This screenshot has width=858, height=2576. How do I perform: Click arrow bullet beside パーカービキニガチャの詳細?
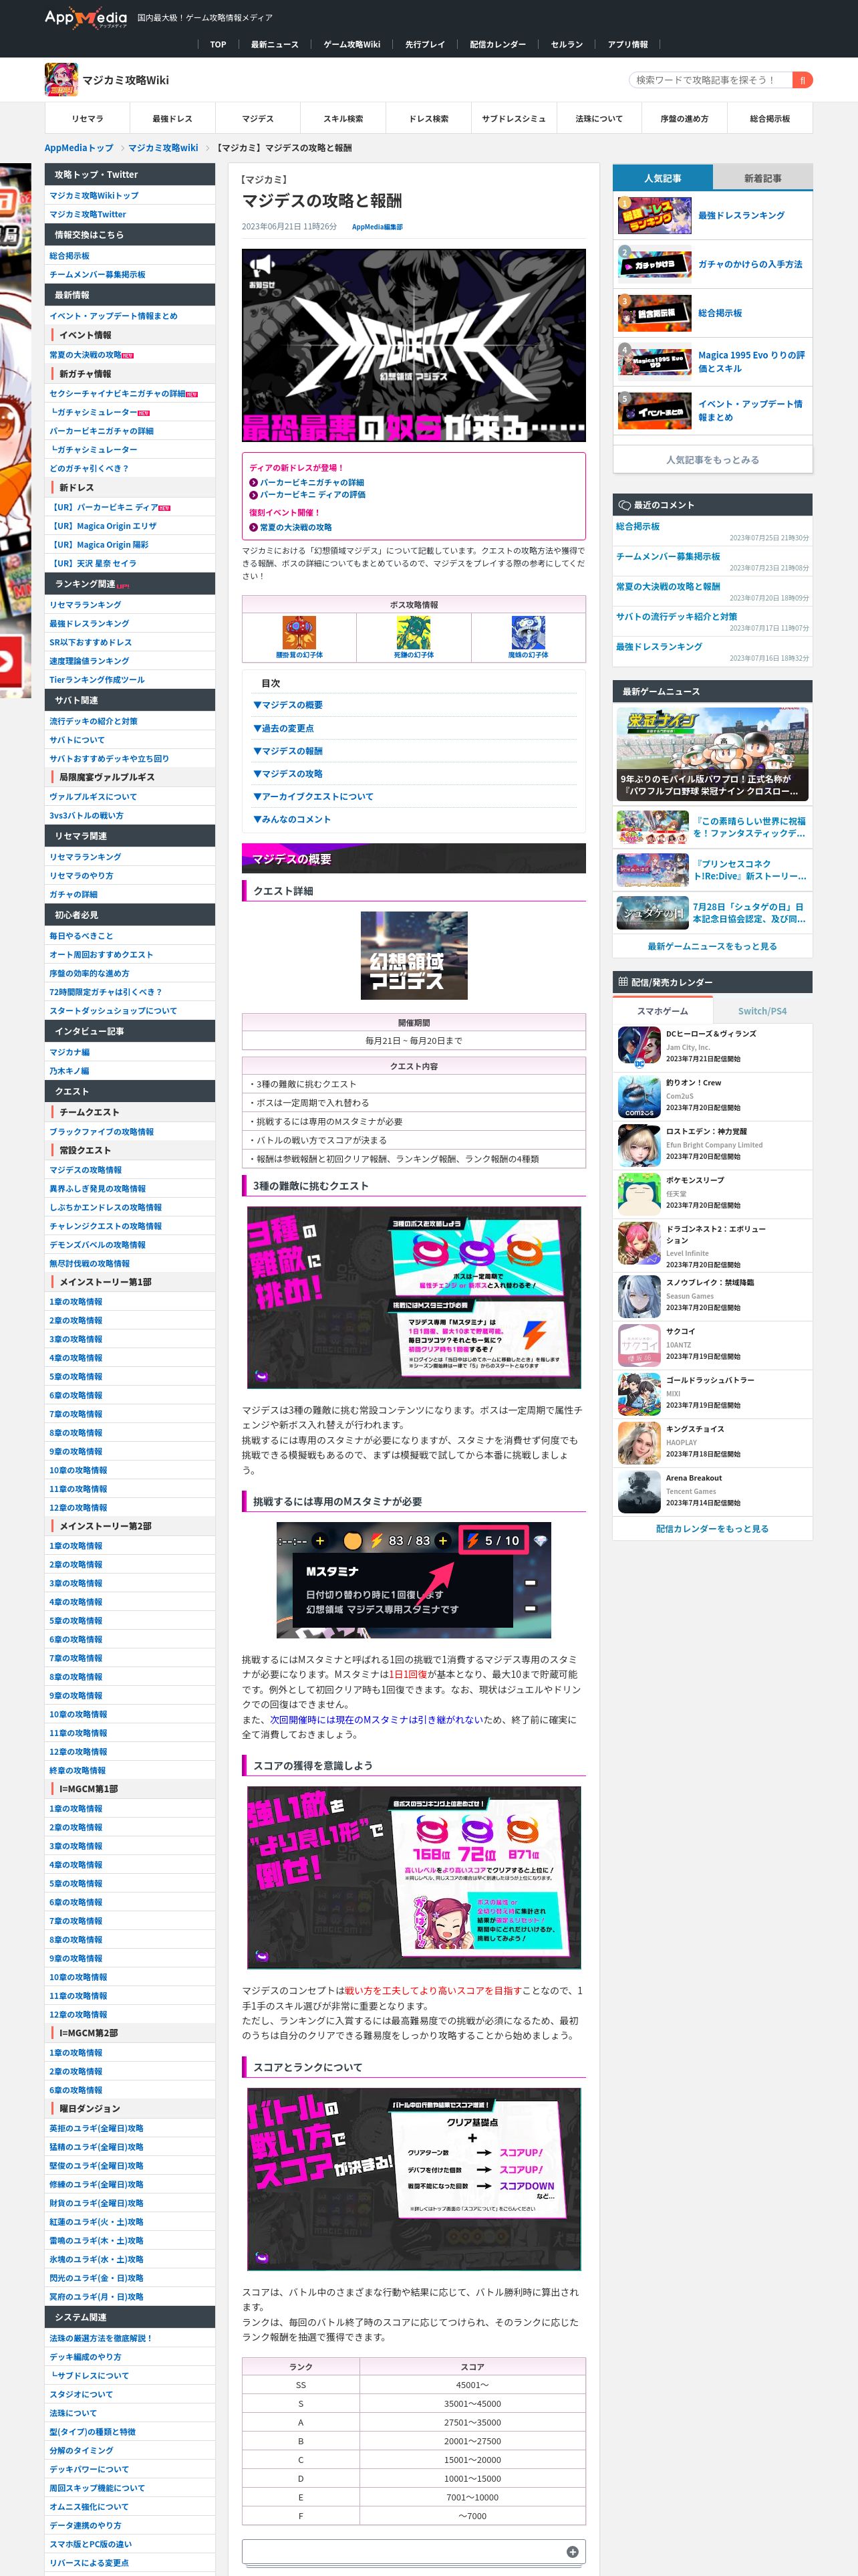[x=253, y=482]
